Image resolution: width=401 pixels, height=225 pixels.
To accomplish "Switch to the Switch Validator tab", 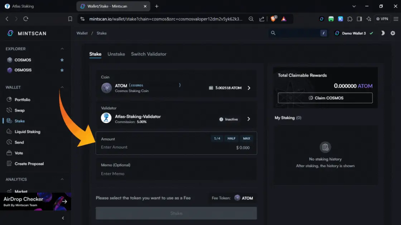I will (x=149, y=54).
